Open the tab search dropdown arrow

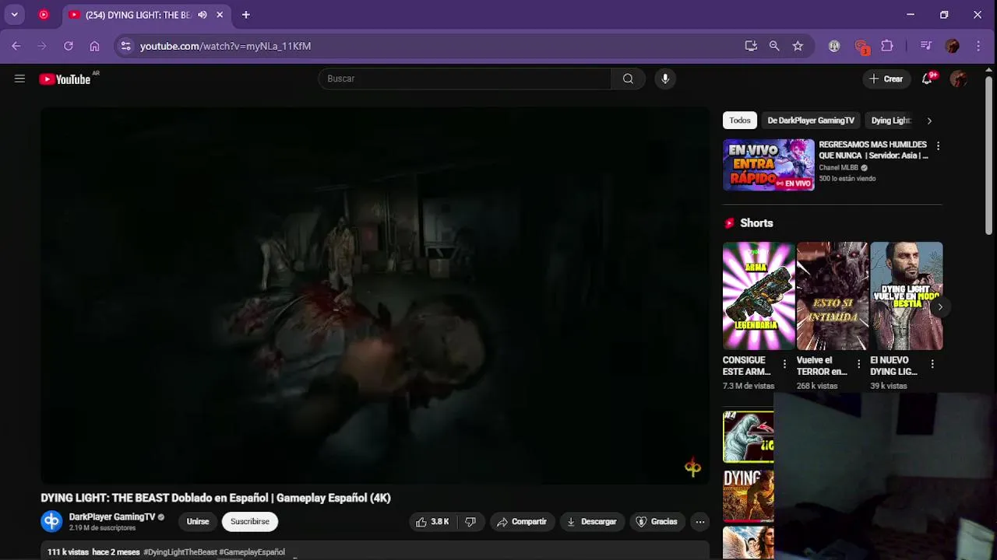(x=14, y=15)
